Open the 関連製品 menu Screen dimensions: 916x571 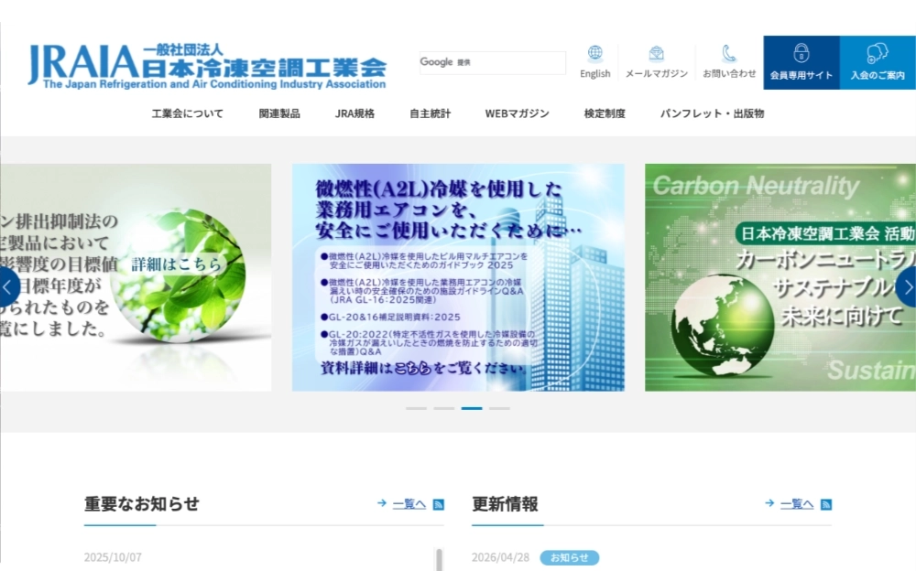(x=279, y=113)
